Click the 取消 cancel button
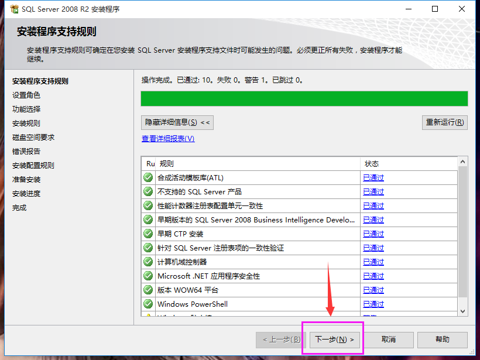The height and width of the screenshot is (360, 480). (x=389, y=340)
